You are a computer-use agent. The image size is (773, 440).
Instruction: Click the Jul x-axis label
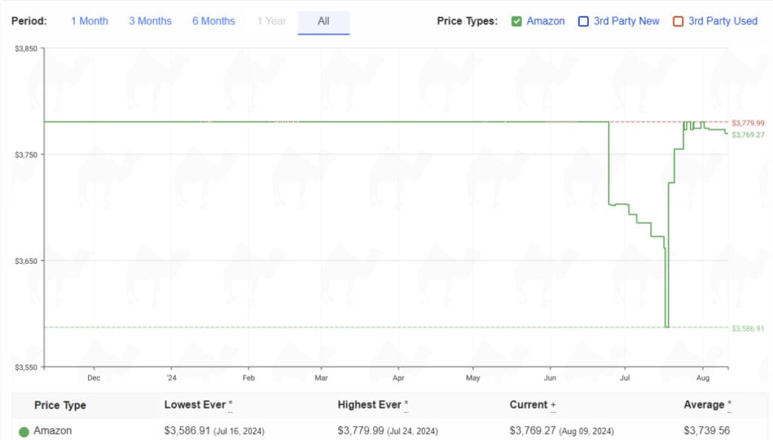point(624,378)
